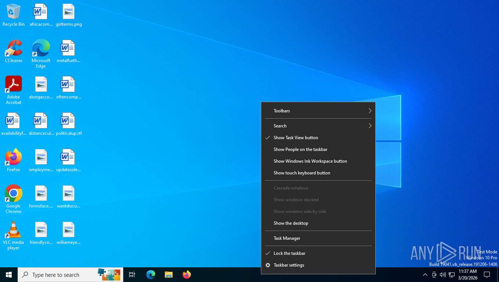Select the distancecul... Word document icon

pyautogui.click(x=41, y=124)
